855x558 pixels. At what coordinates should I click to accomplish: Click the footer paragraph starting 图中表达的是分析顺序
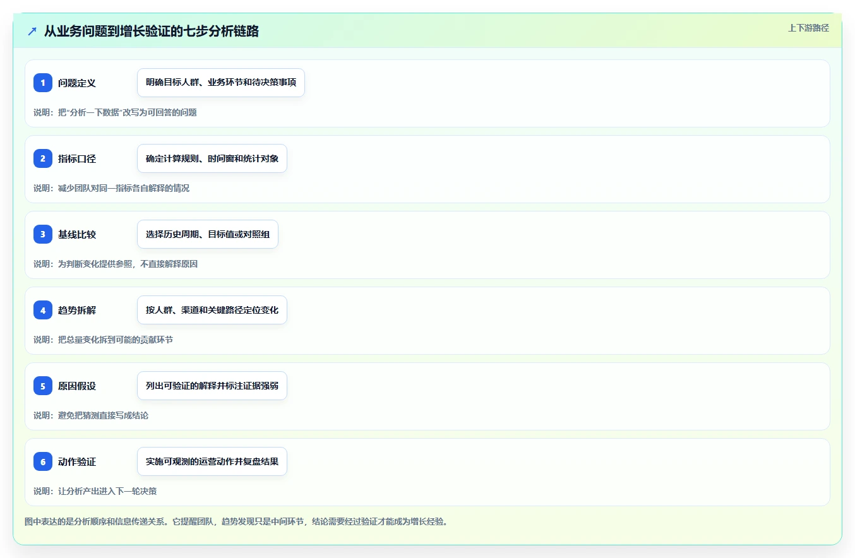[236, 522]
